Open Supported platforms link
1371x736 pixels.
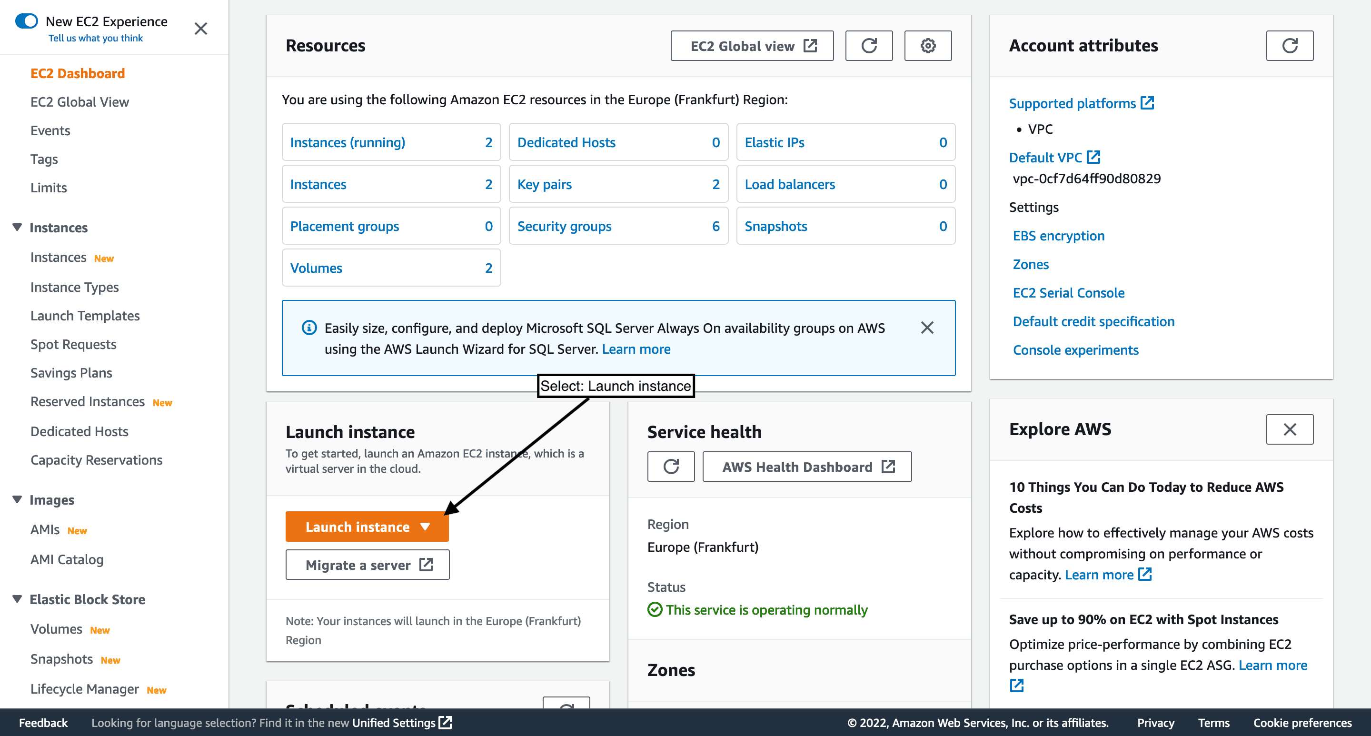click(1081, 103)
